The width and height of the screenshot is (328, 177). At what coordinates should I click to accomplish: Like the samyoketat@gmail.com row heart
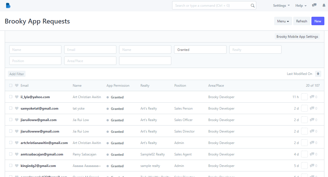click(17, 108)
